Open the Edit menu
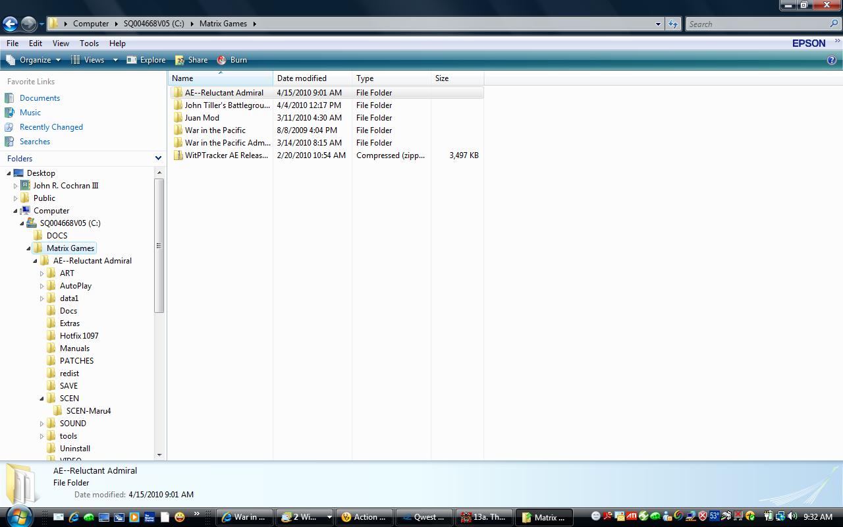 click(36, 43)
